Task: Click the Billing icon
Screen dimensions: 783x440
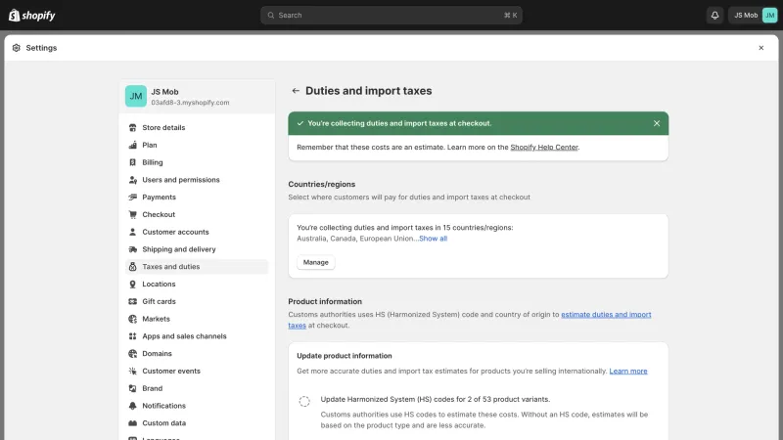Action: point(132,162)
